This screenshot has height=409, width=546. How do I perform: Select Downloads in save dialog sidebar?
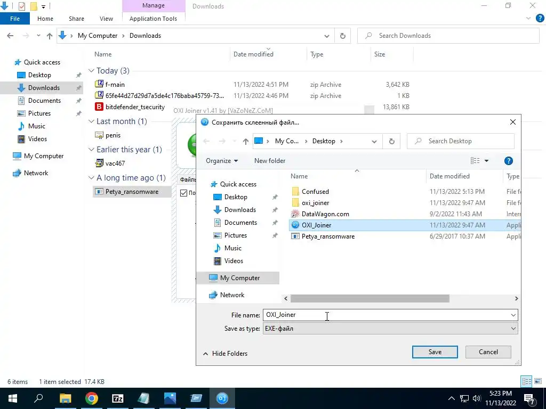tap(240, 210)
